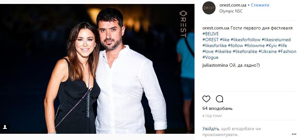Visit commenter juliastomina's profile
This screenshot has width=299, height=140.
click(215, 65)
